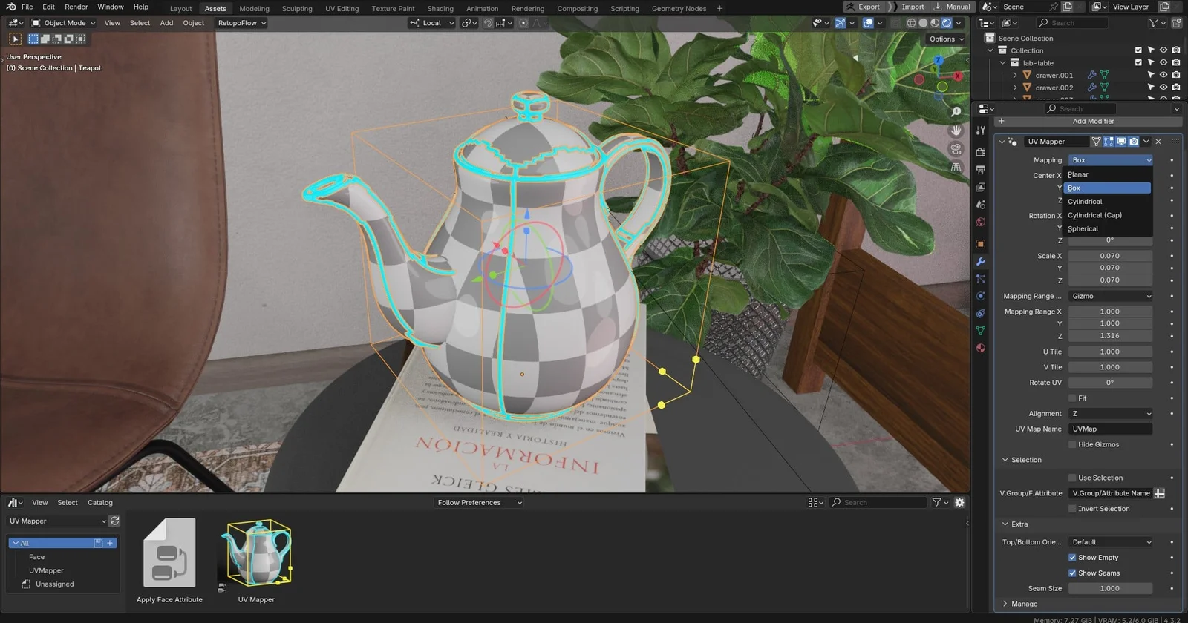Toggle UV Mapper render display
This screenshot has height=623, width=1188.
1134,141
